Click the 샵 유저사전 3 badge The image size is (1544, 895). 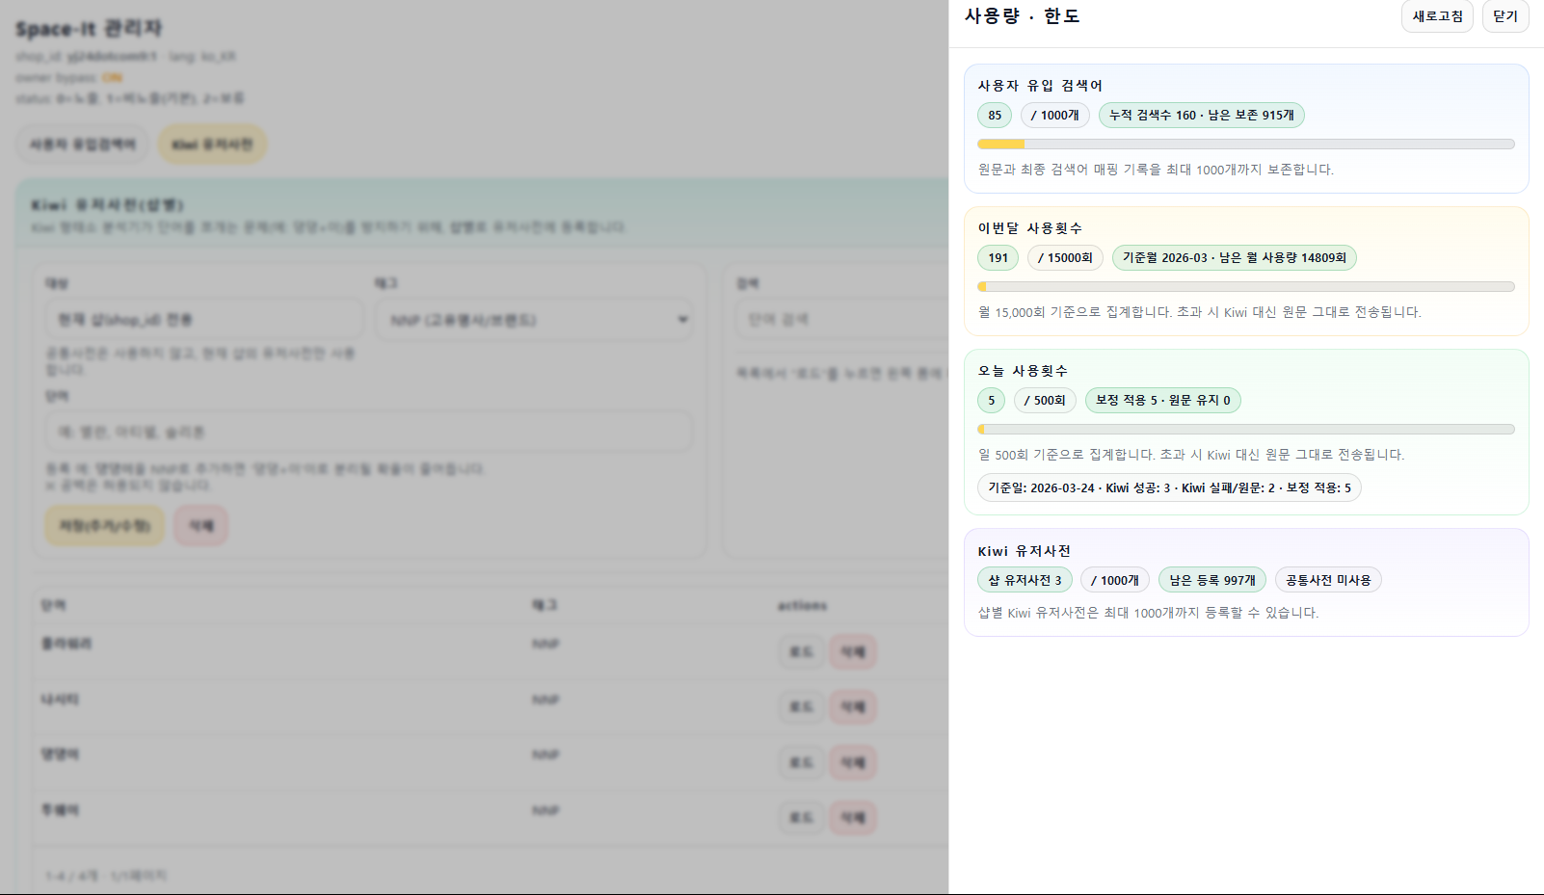(1025, 581)
